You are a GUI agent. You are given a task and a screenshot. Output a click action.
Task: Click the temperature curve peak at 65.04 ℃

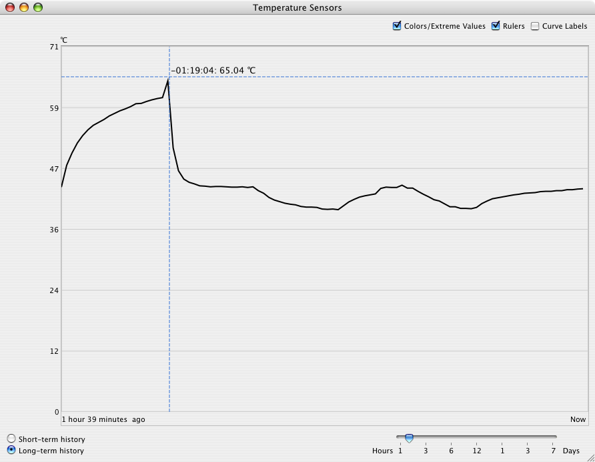tap(169, 79)
